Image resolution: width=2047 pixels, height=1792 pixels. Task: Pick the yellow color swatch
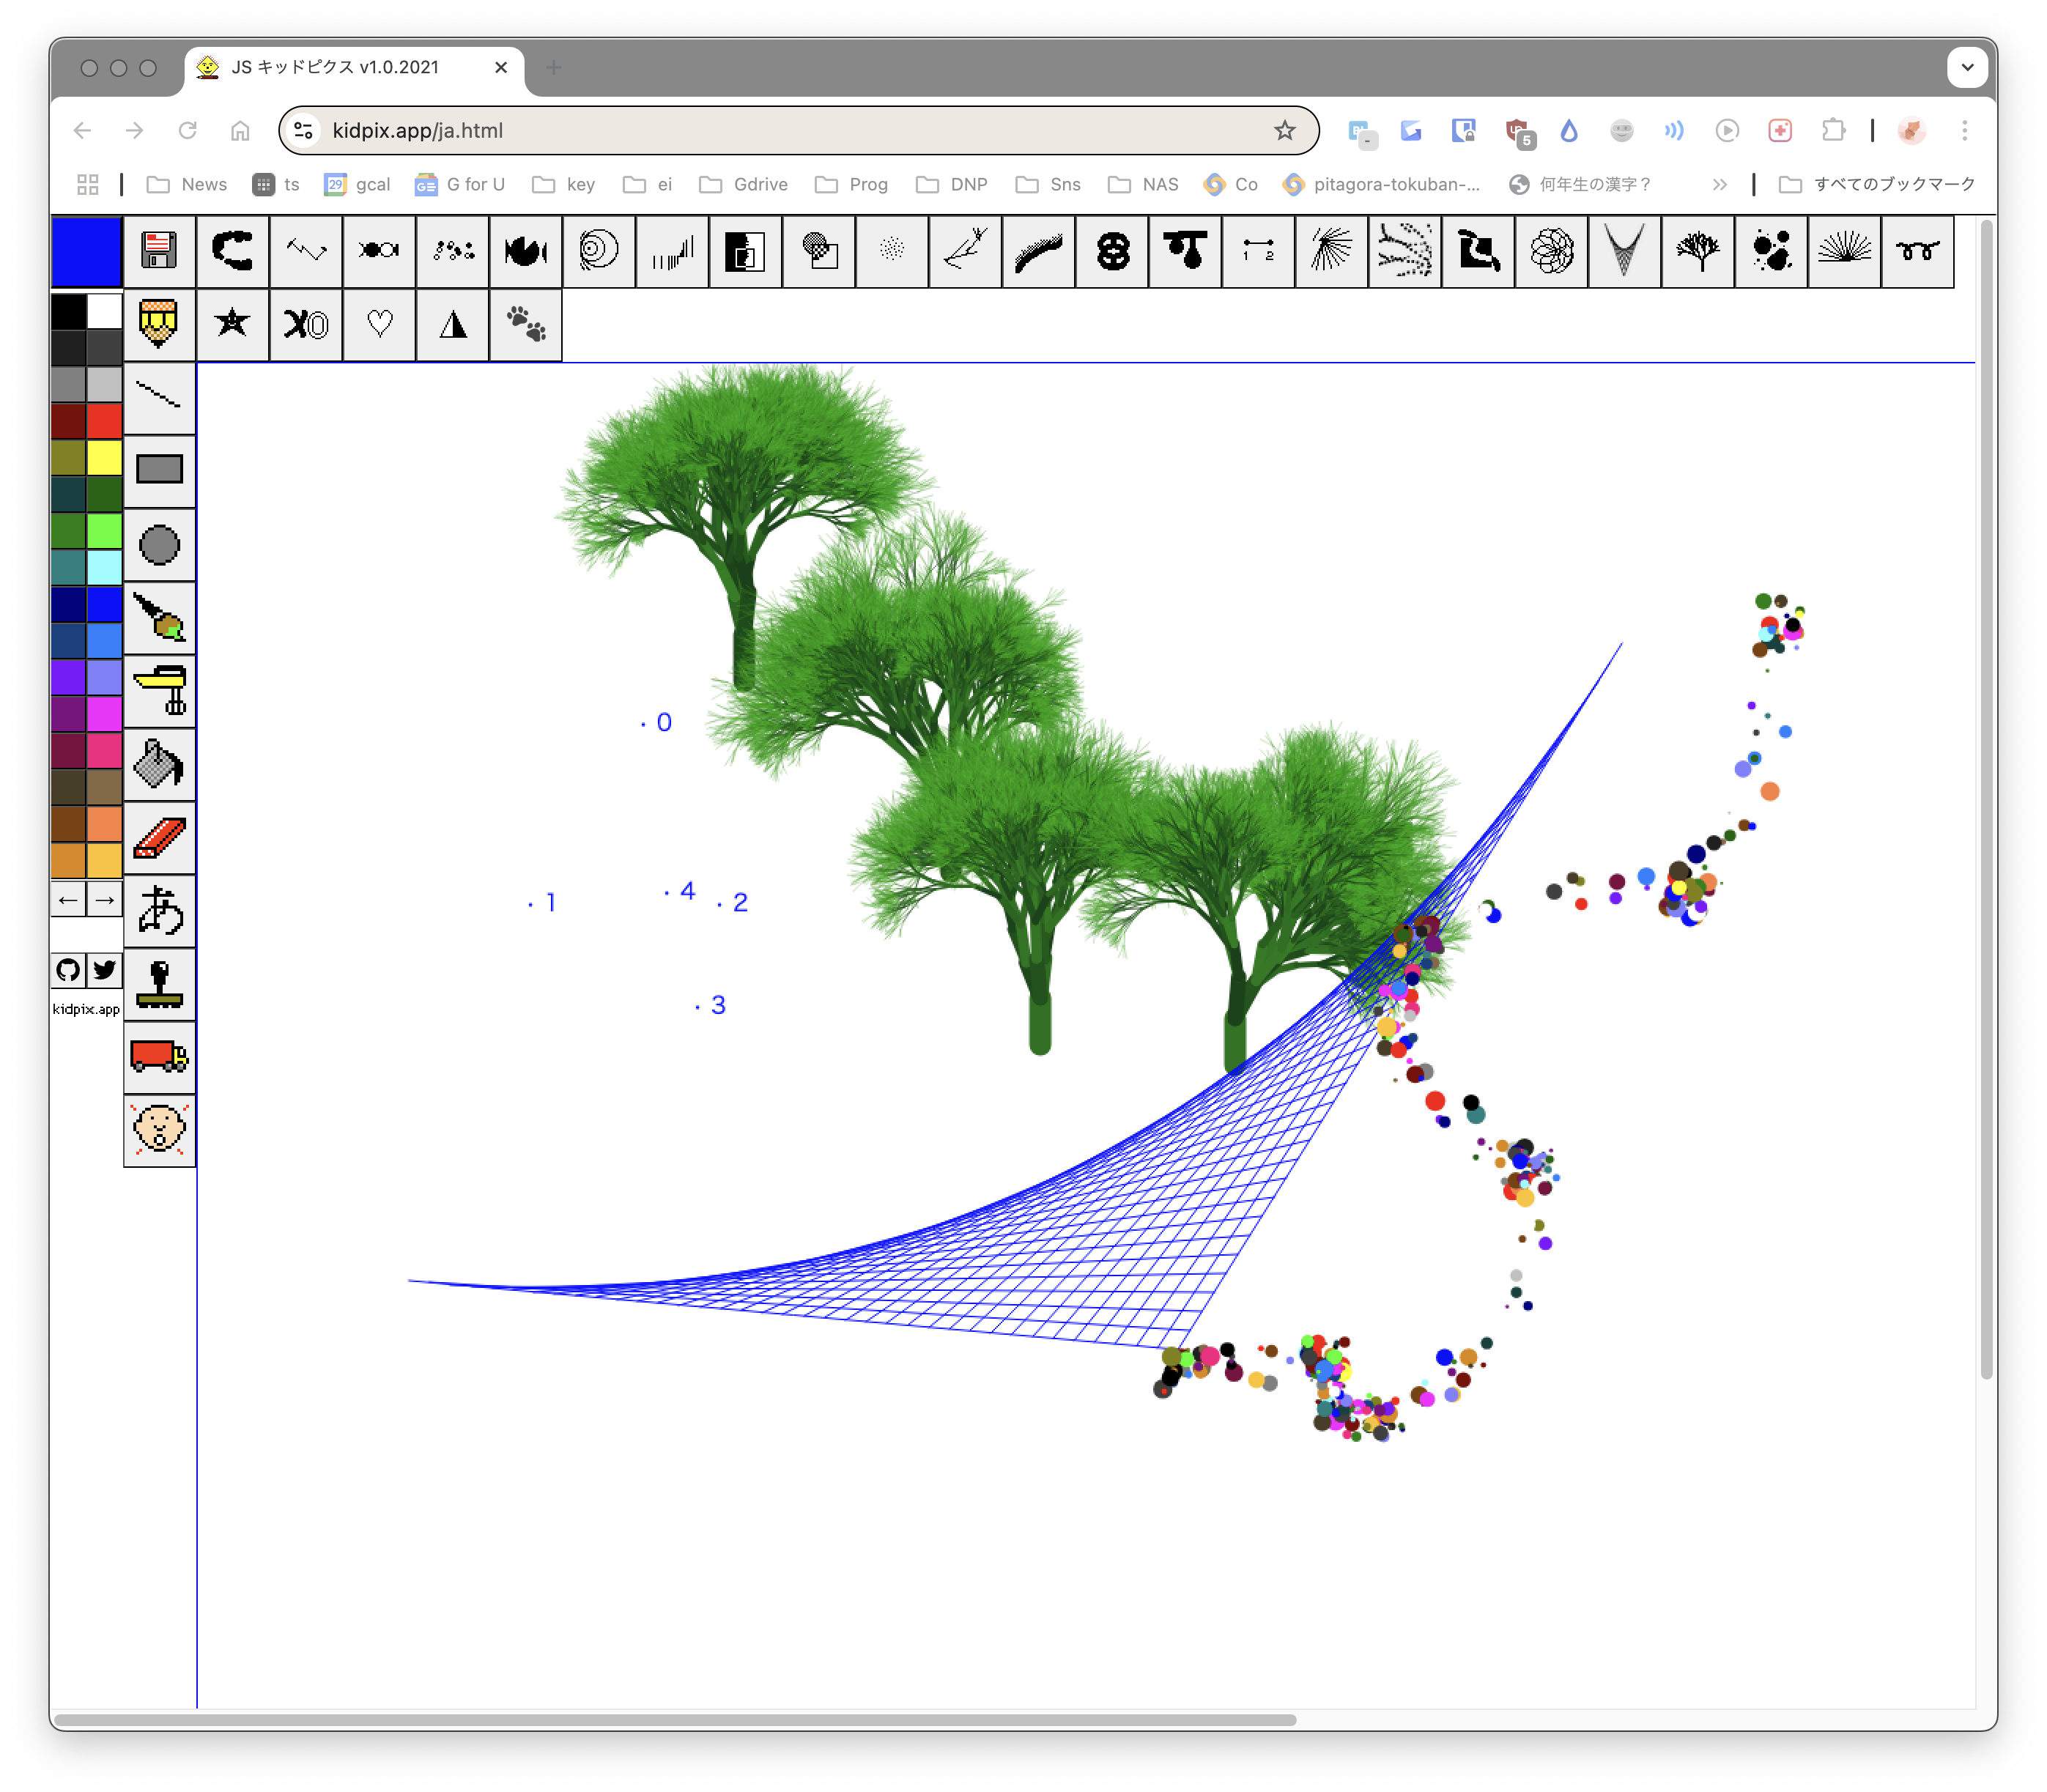pos(104,458)
